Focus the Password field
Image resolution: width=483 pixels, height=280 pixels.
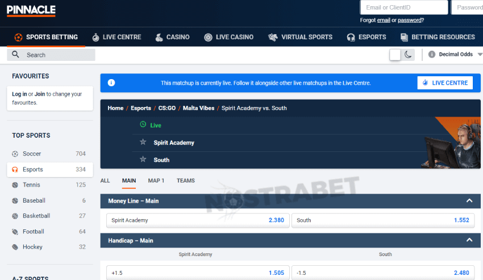(467, 7)
